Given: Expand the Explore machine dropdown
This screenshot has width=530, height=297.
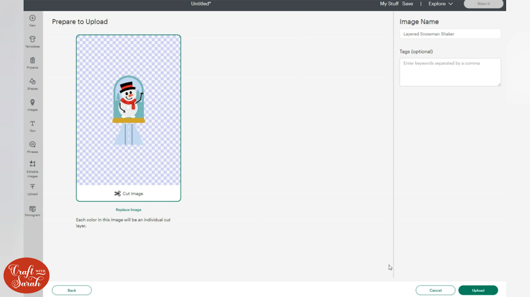Looking at the screenshot, I should [x=441, y=4].
